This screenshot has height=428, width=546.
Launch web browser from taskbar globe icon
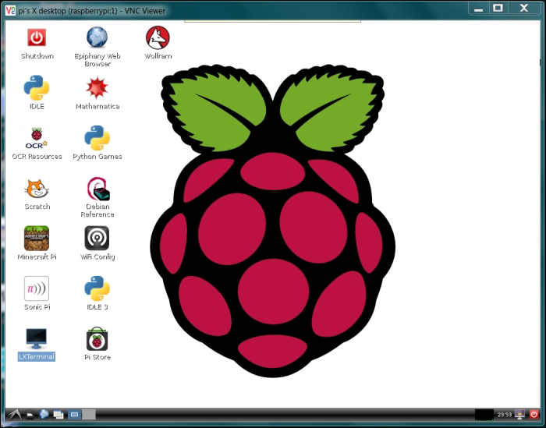pos(44,414)
